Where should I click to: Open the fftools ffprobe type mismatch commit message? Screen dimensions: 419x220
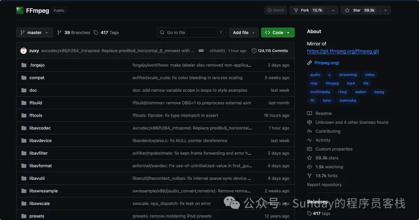pos(175,115)
